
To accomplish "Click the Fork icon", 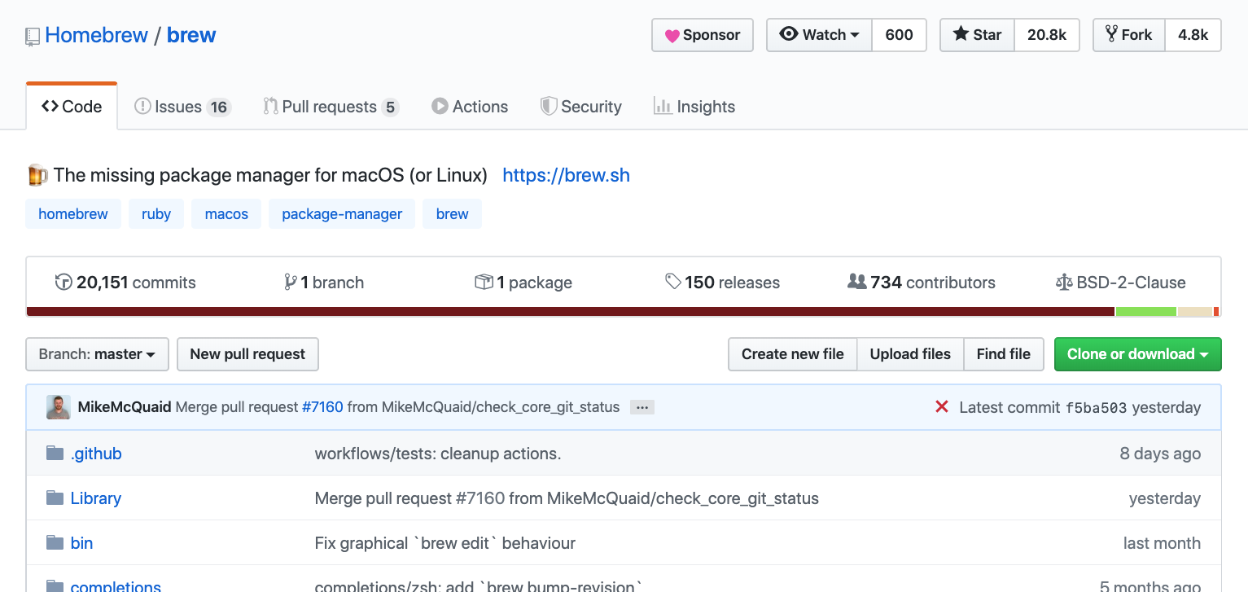I will [x=1115, y=34].
